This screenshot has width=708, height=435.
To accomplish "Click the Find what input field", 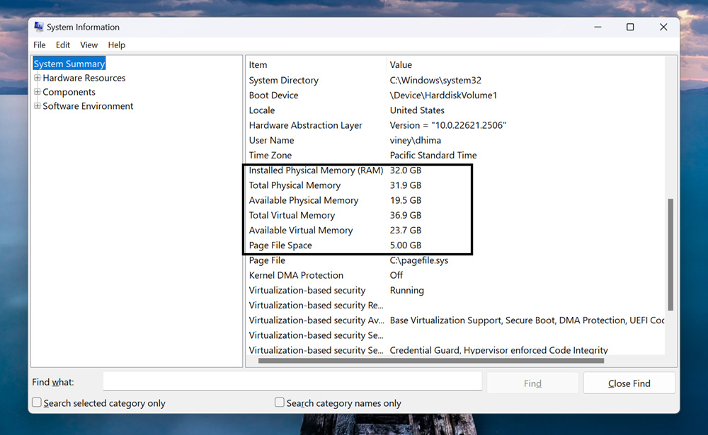I will tap(292, 382).
